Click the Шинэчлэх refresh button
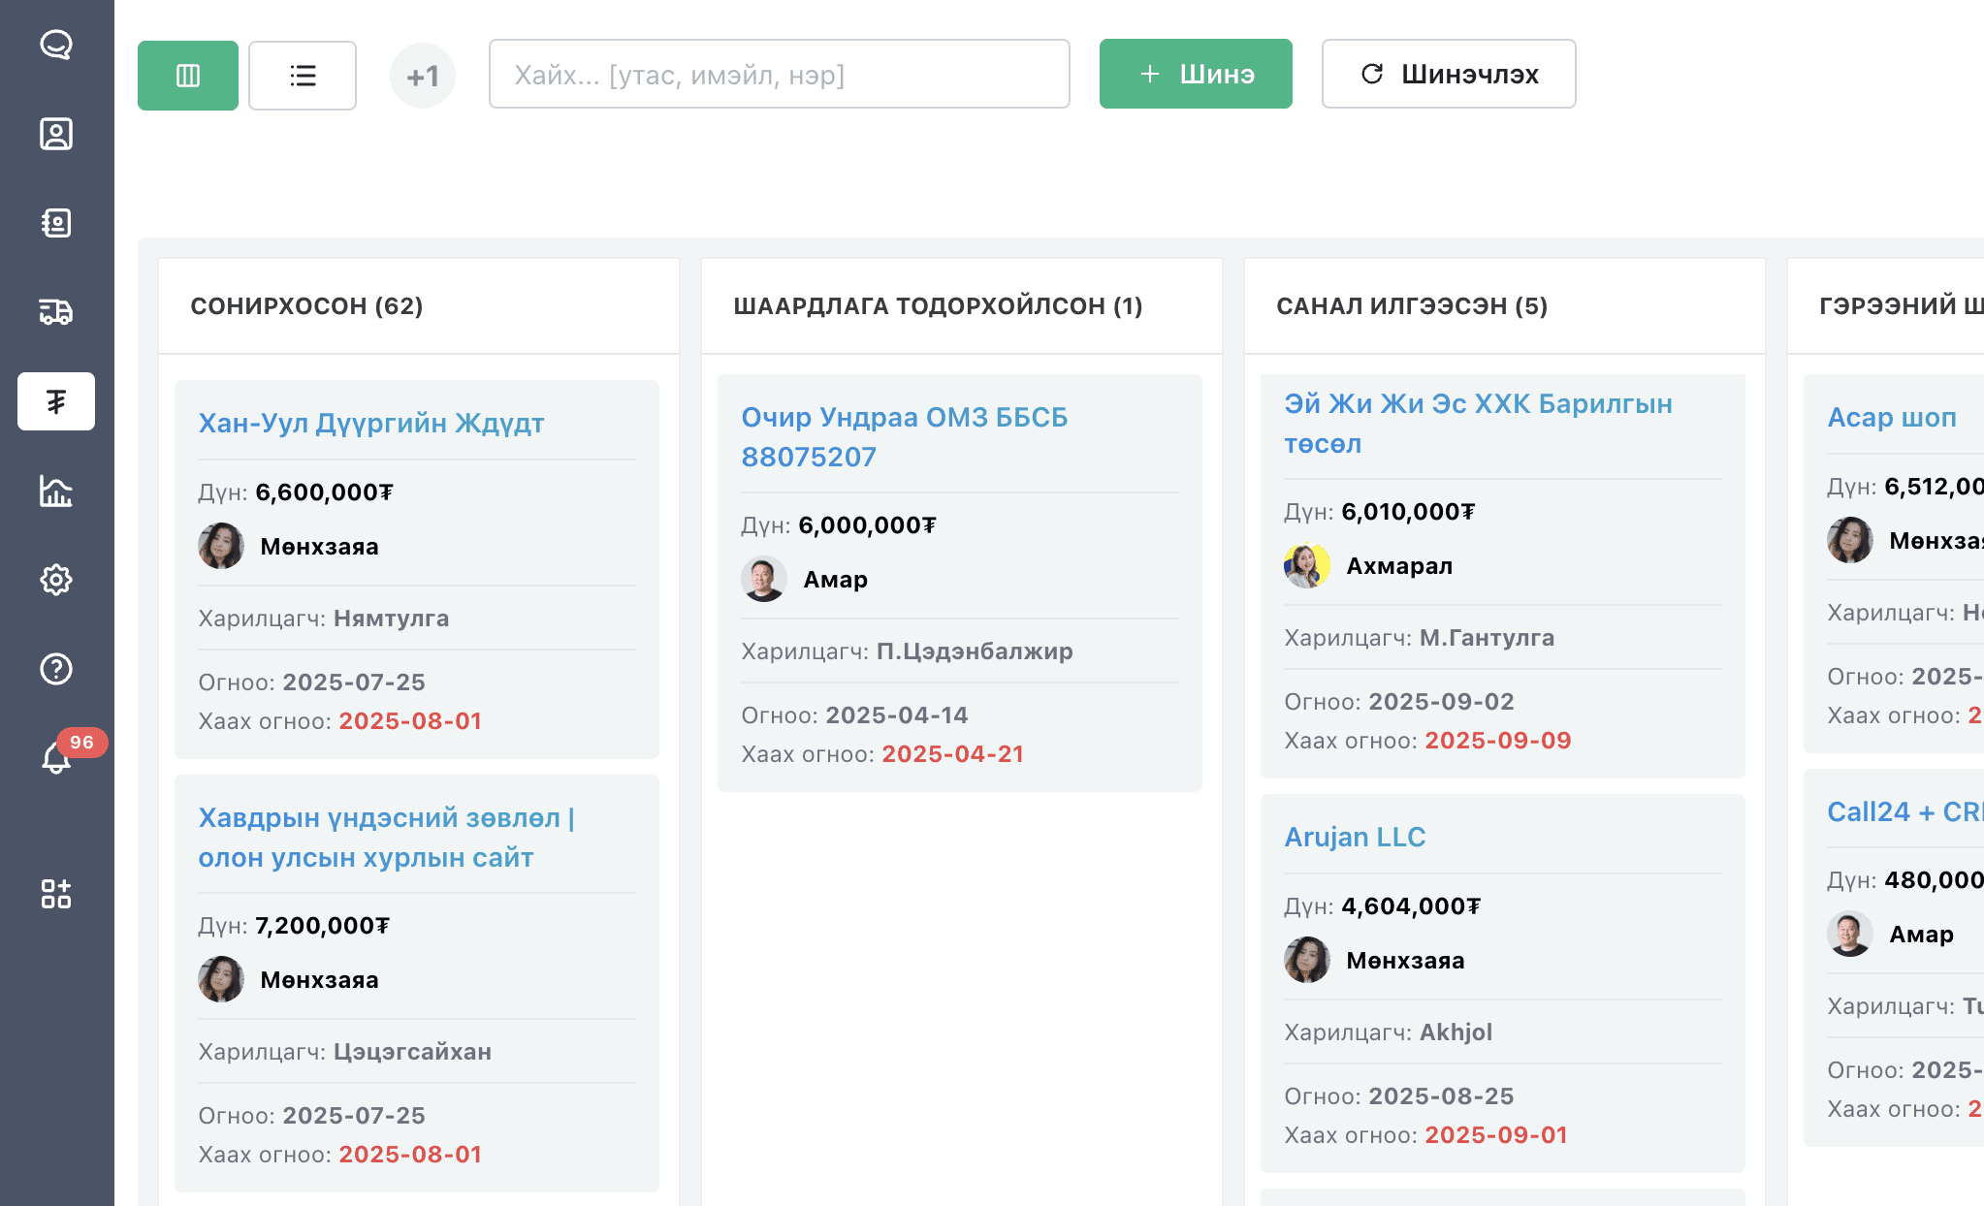Screen dimensions: 1984x1206 [x=1449, y=74]
